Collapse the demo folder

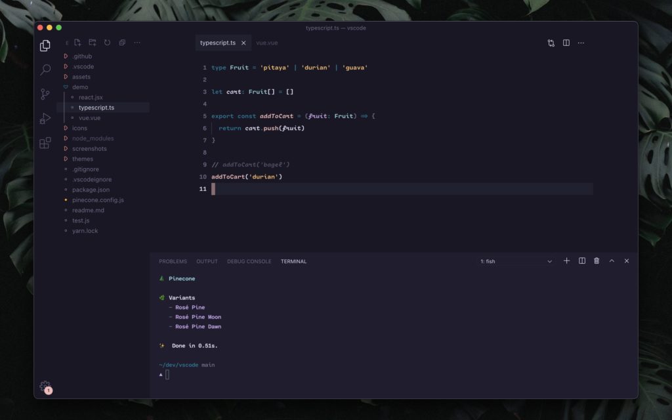coord(80,87)
